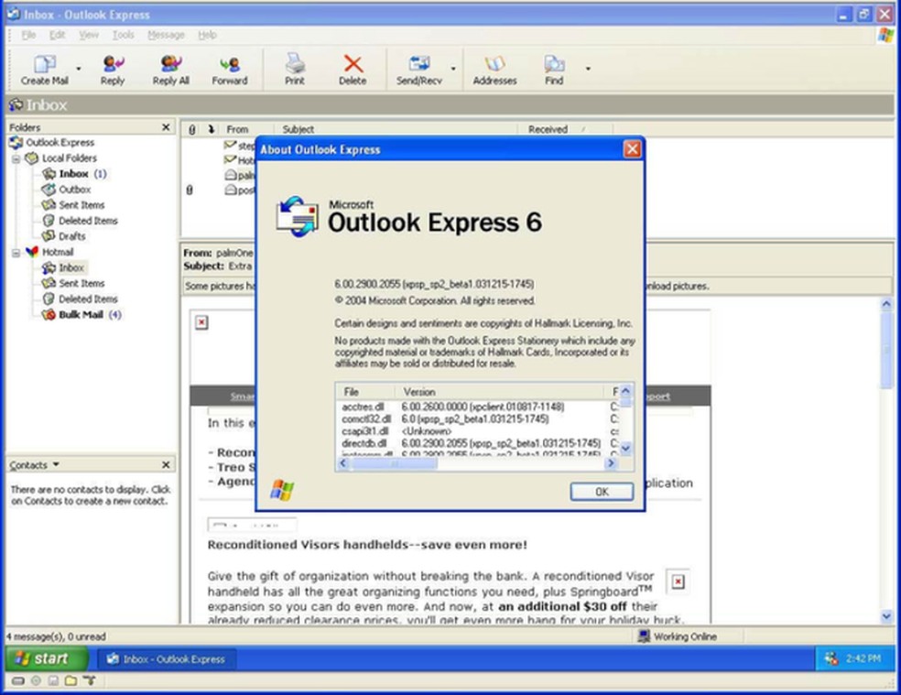Click OK in the About dialog
901x695 pixels.
602,492
